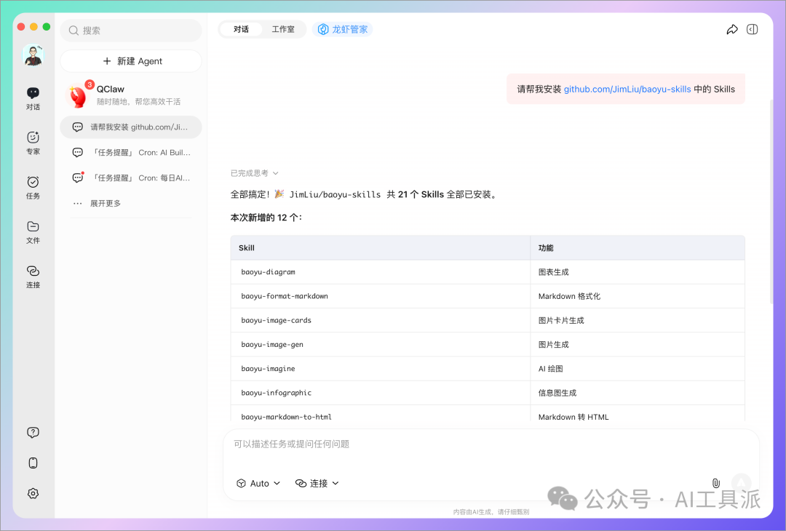Click chat icon beside Cron: 每日AI… item

tap(78, 177)
